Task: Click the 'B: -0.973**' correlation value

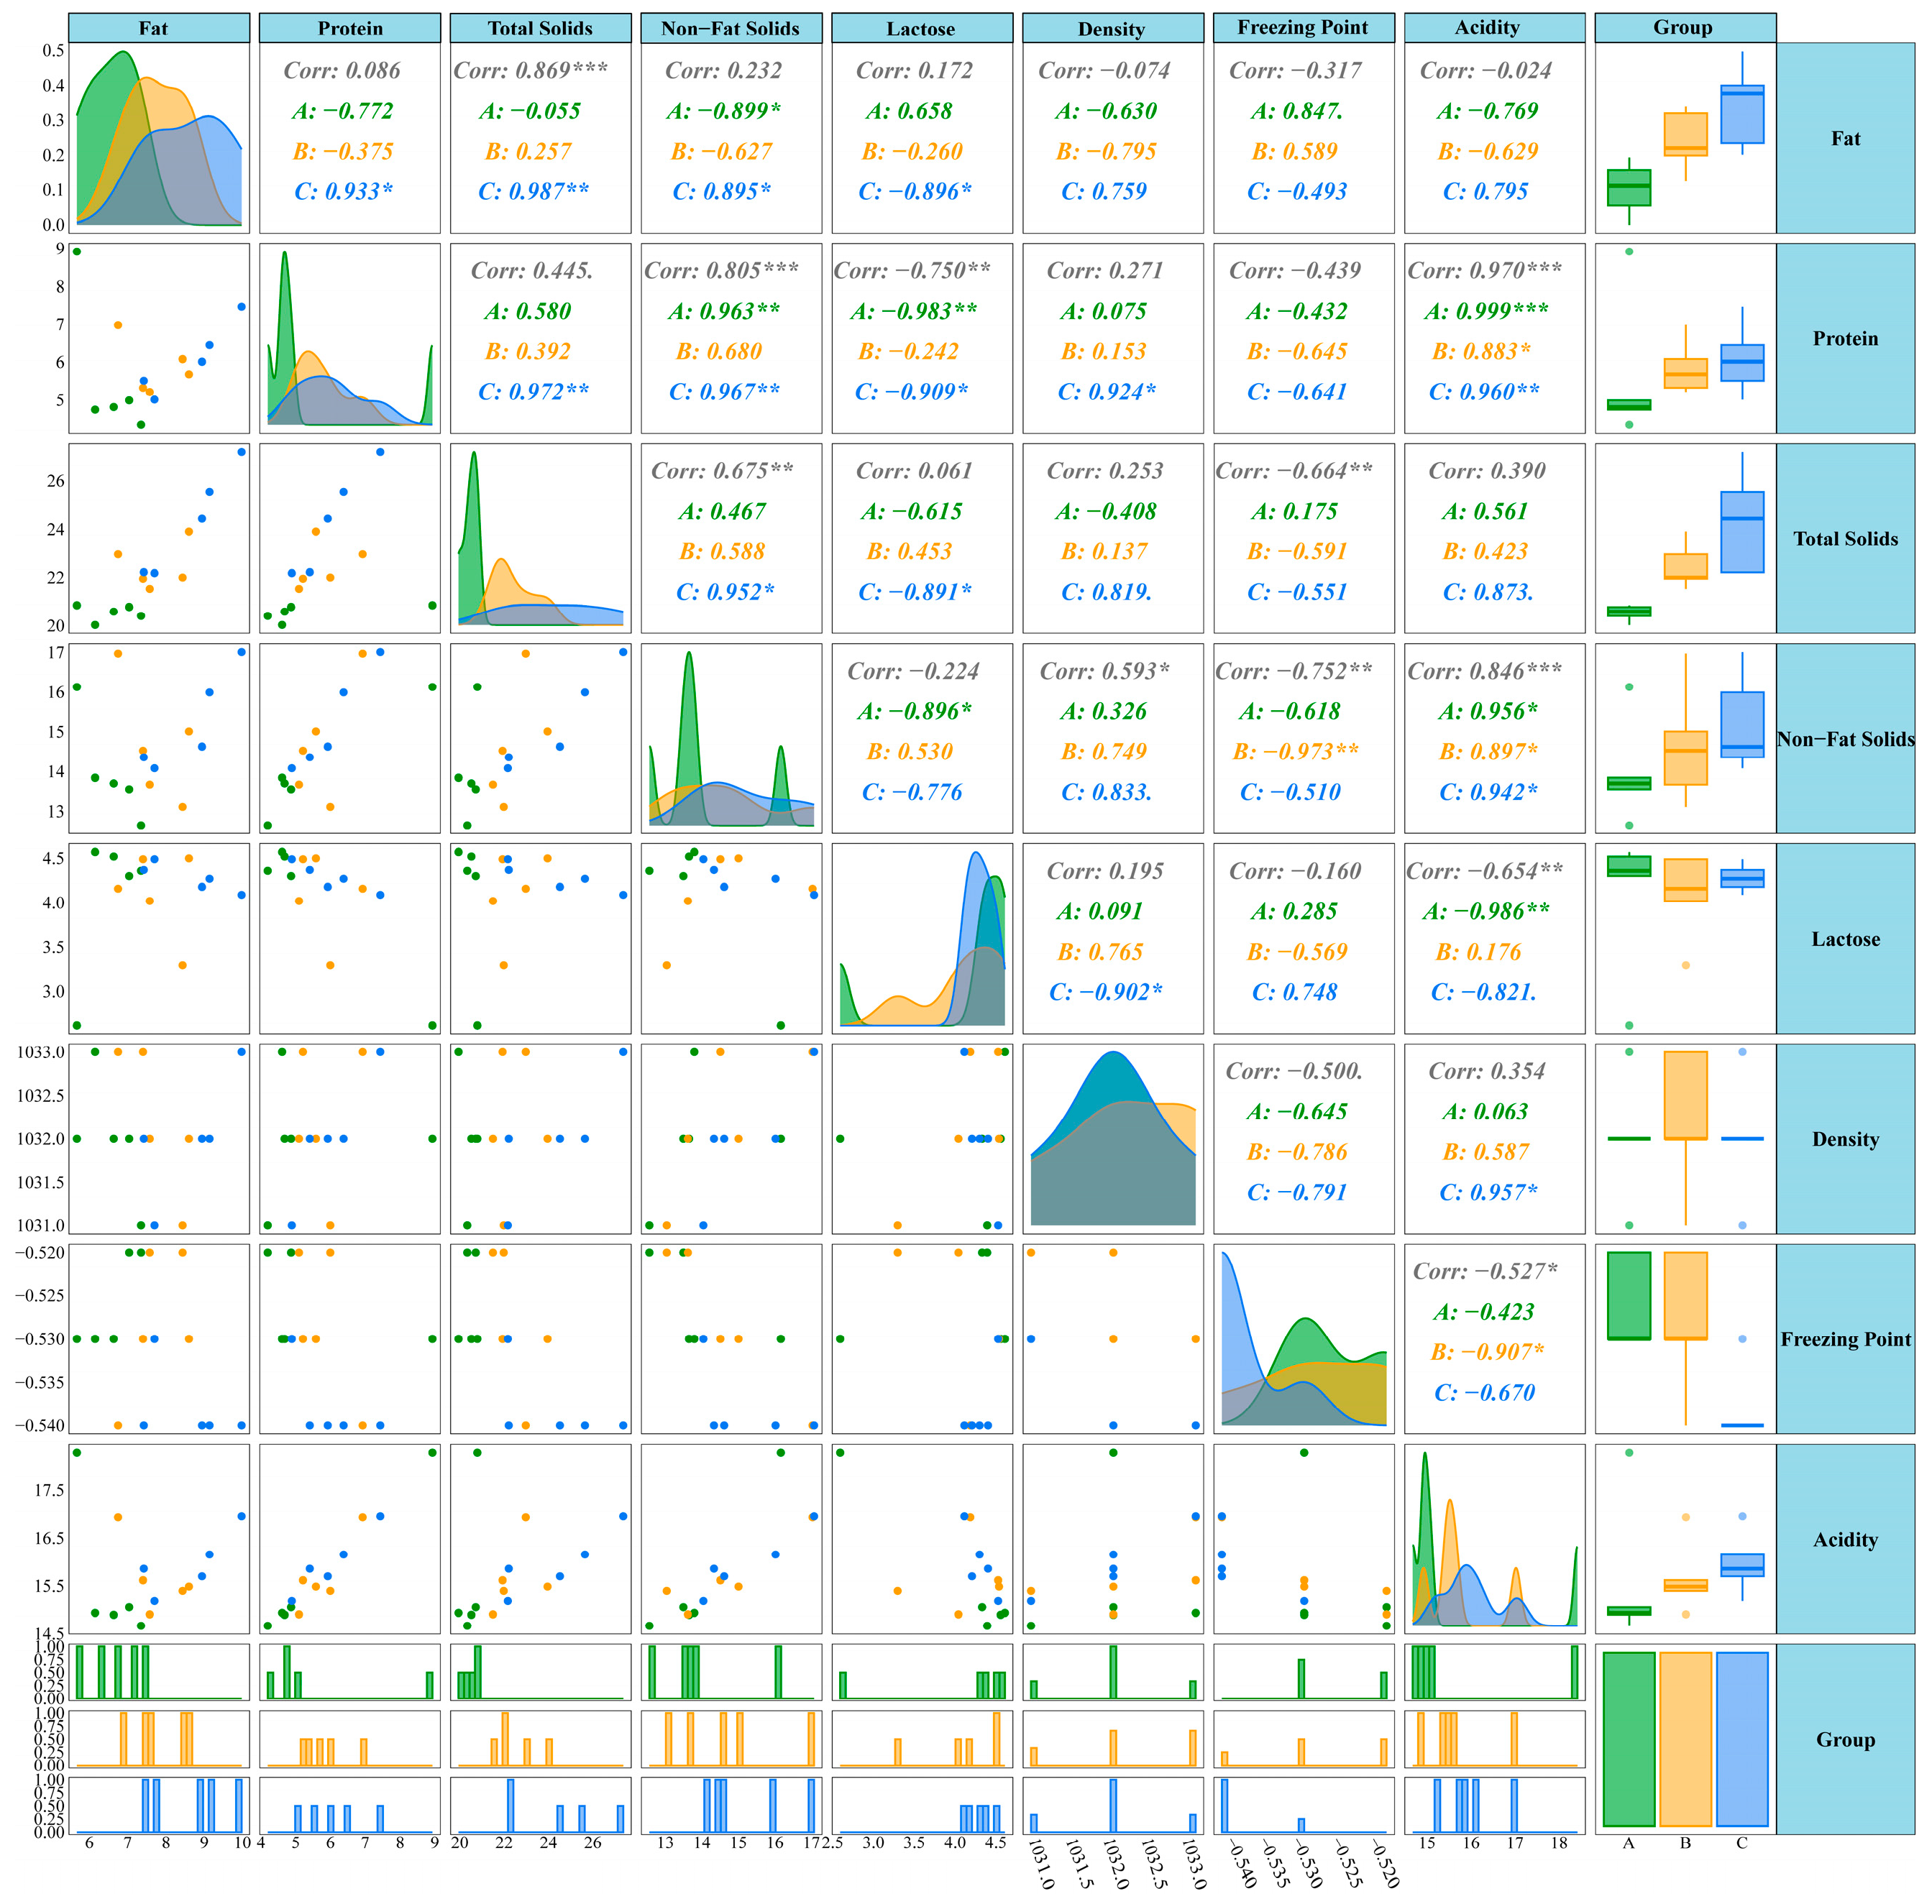Action: click(x=1295, y=752)
